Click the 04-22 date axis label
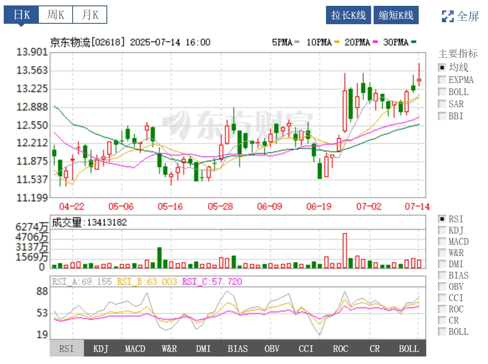 71,206
